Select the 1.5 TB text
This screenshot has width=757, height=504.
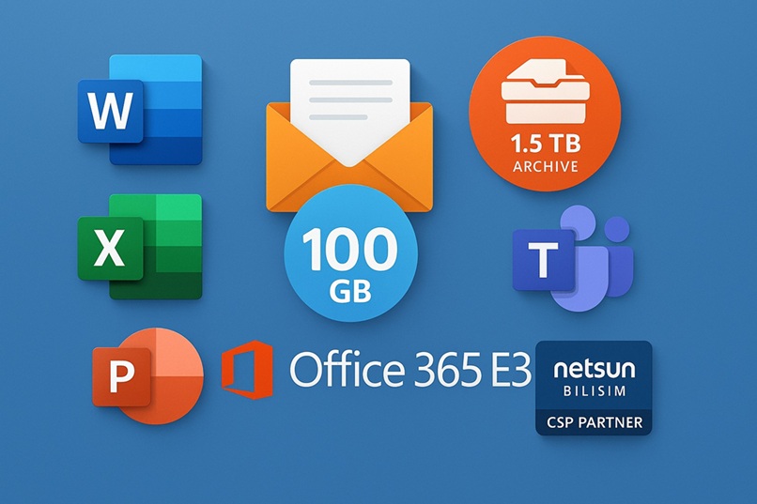point(545,145)
